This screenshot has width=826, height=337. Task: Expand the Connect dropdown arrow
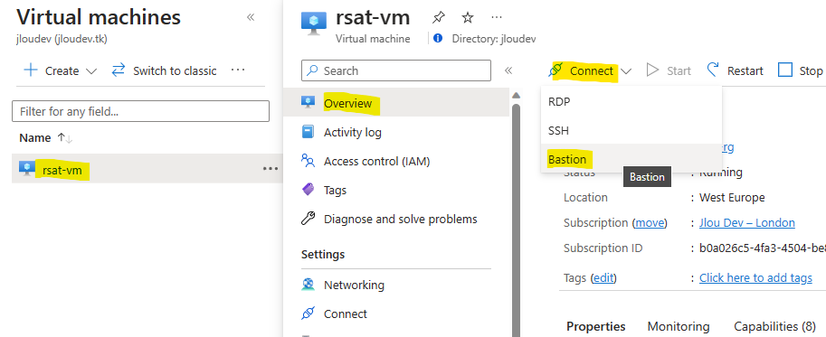point(626,71)
